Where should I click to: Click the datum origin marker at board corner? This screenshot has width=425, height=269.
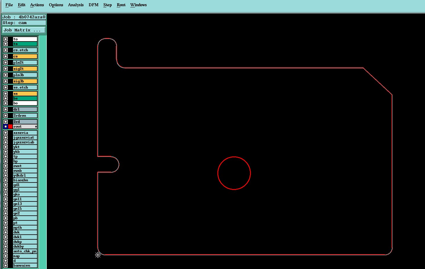click(98, 255)
